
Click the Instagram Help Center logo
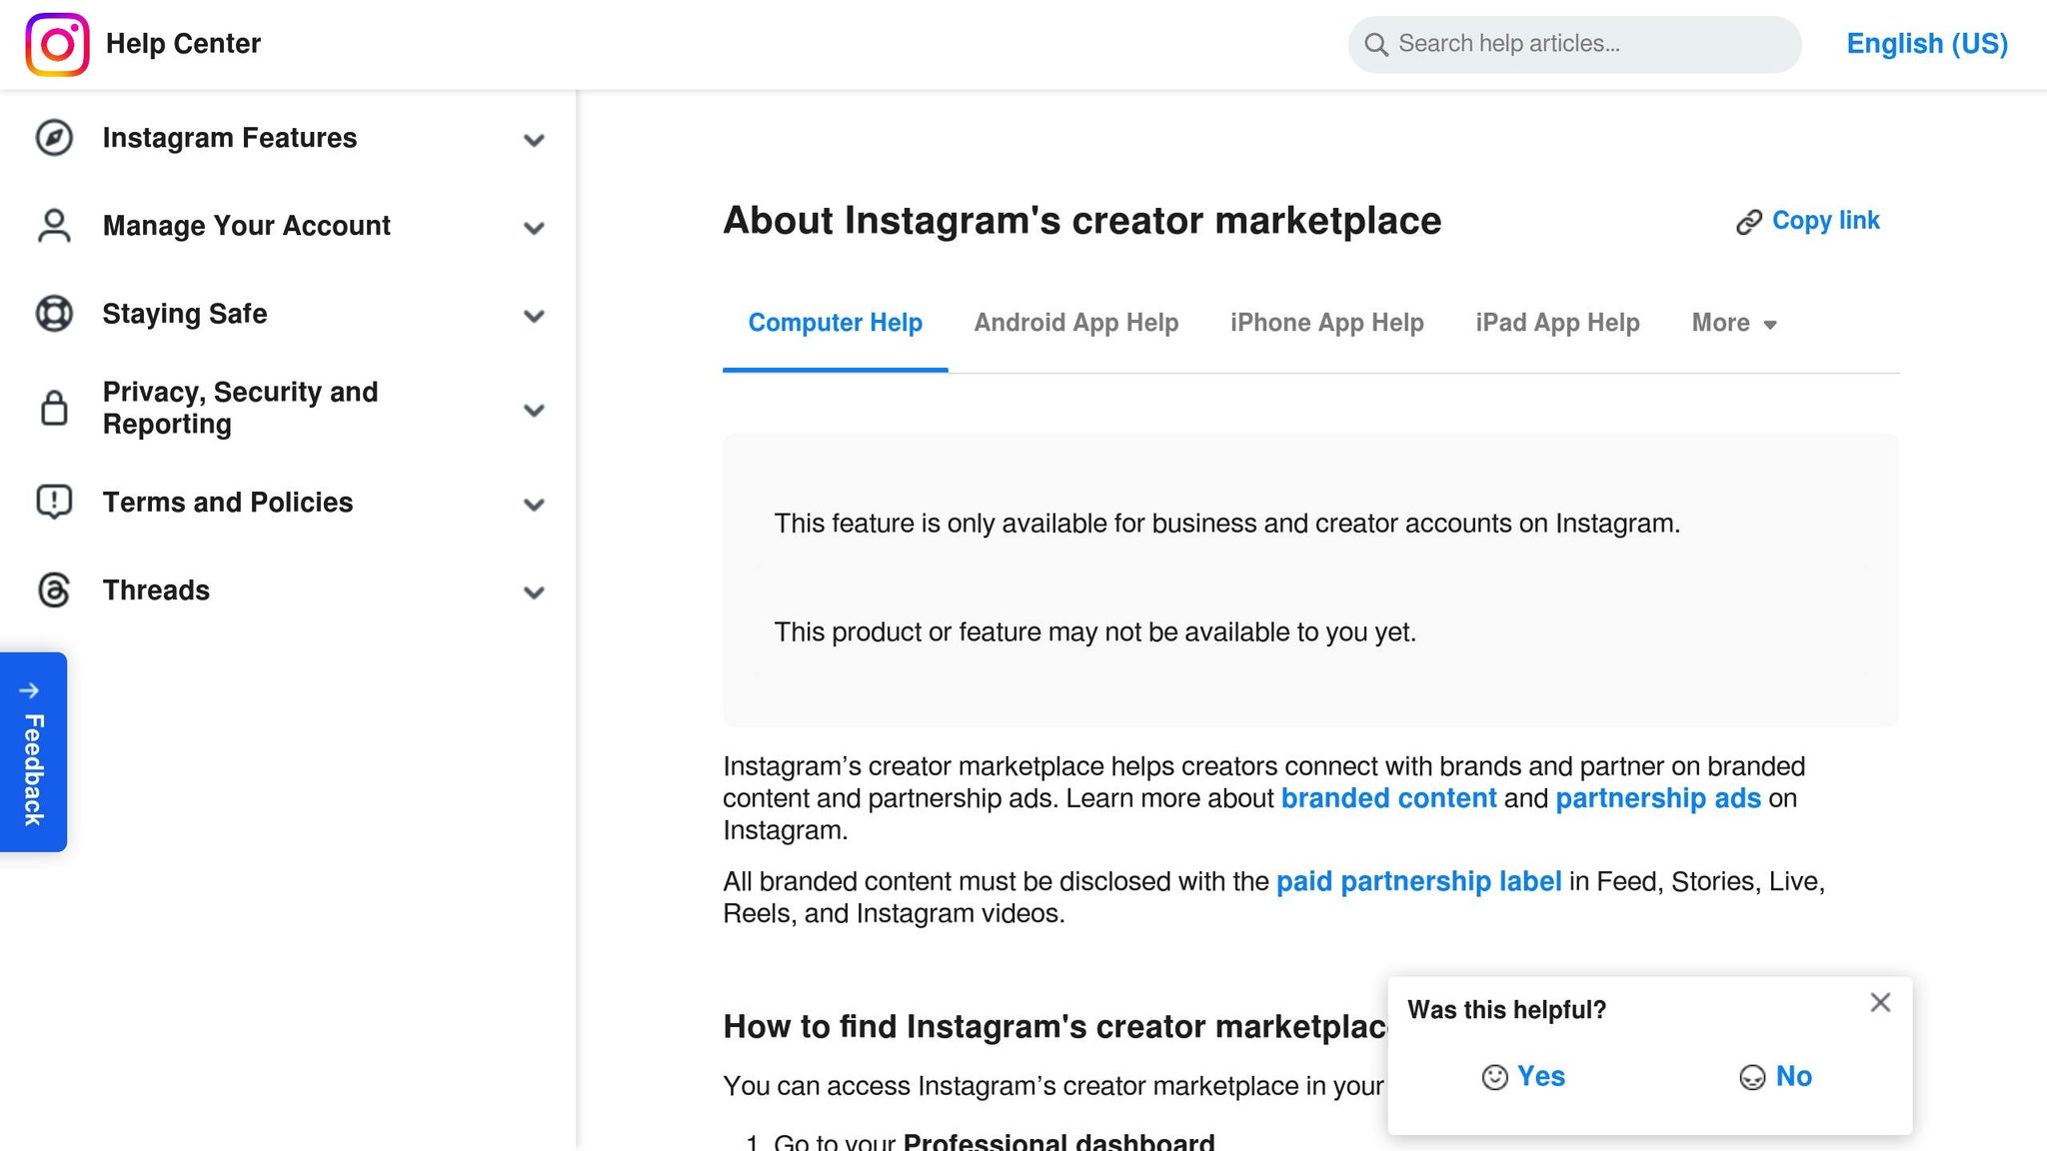pos(57,44)
